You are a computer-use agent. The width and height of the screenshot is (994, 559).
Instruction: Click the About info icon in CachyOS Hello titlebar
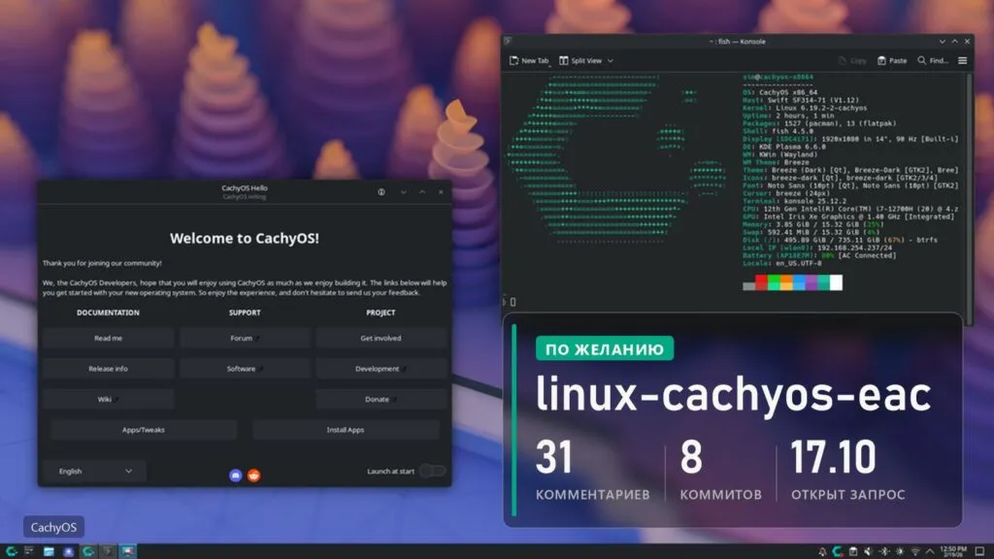click(381, 192)
